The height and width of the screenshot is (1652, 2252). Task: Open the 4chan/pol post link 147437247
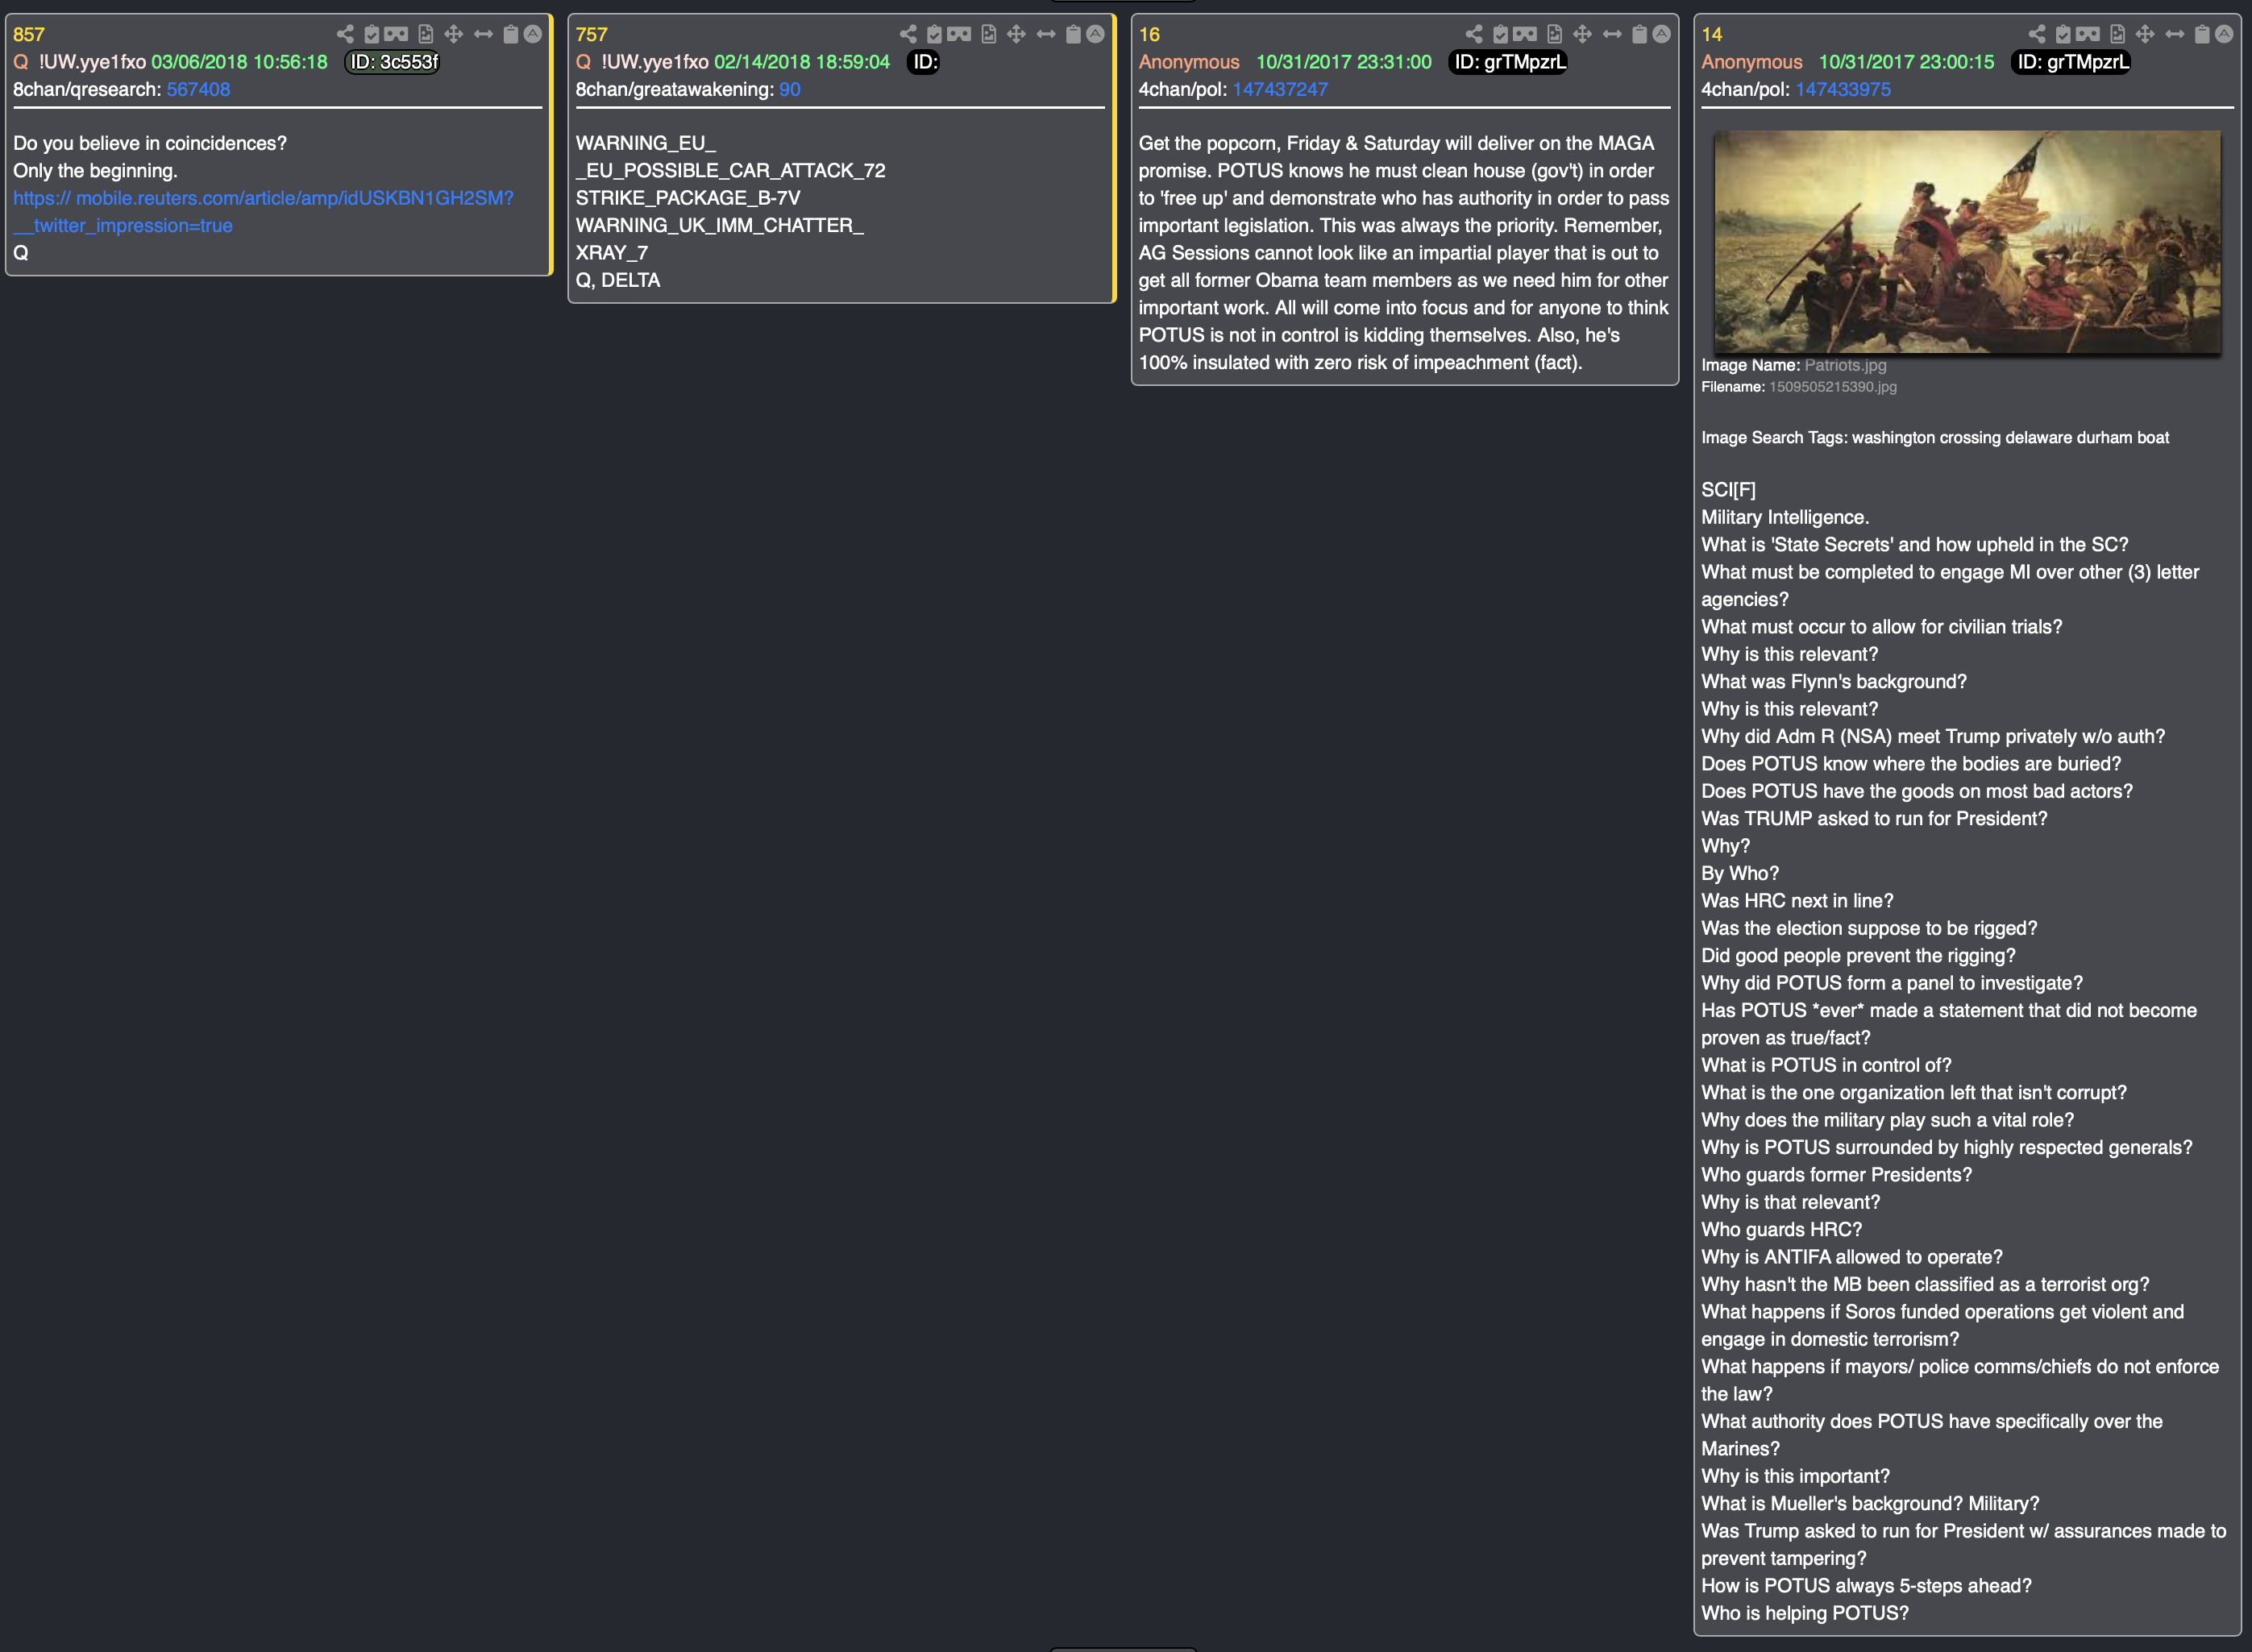(x=1280, y=89)
